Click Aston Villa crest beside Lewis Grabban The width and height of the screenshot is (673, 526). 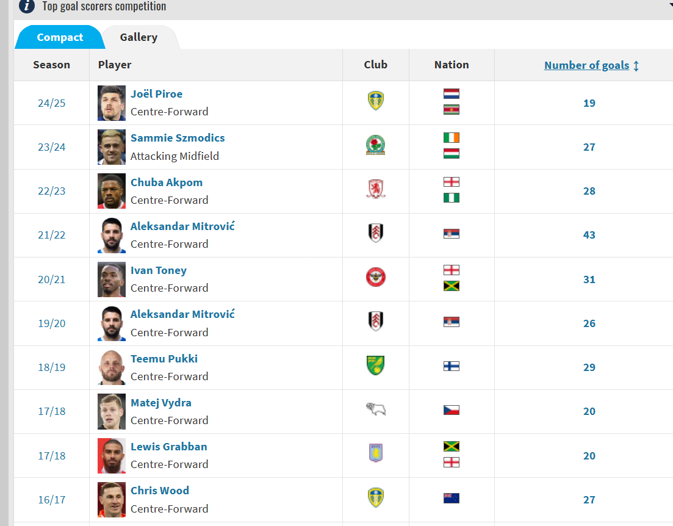point(376,453)
